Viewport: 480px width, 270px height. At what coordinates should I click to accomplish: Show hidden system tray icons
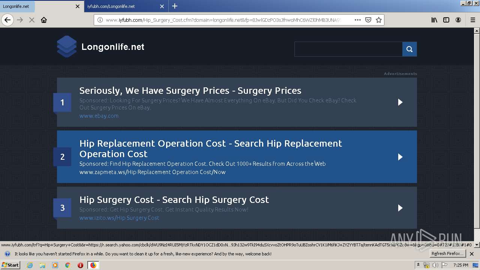pos(418,265)
